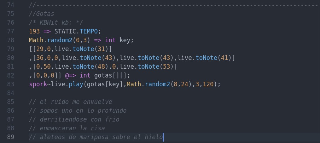Click the KBHit kb comment text
320x143 pixels.
coord(56,23)
